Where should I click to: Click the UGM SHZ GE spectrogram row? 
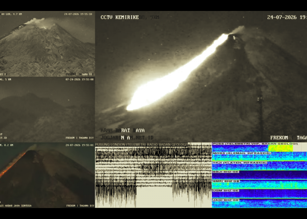[x=260, y=194]
